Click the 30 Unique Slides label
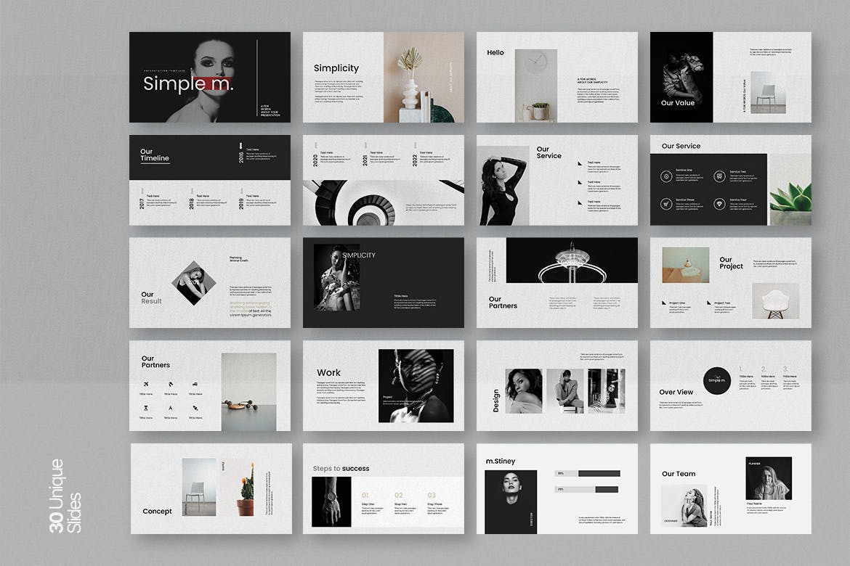The width and height of the screenshot is (850, 566). pyautogui.click(x=65, y=496)
